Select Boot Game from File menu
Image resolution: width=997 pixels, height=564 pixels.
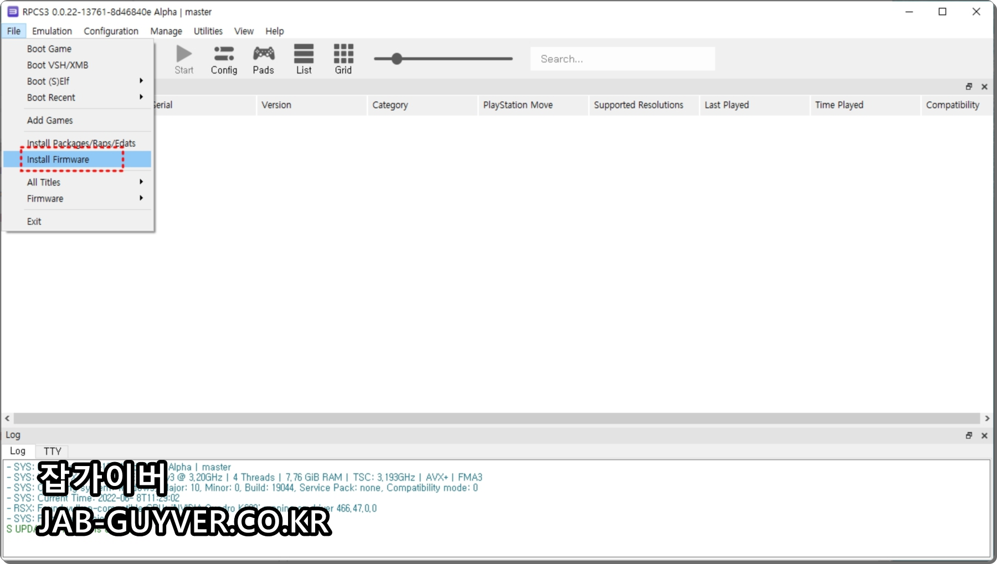click(78, 49)
